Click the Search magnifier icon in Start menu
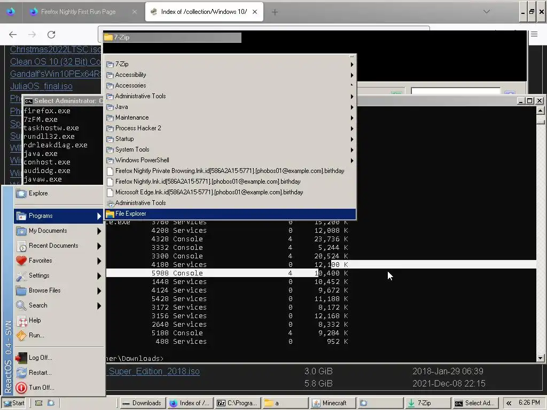 click(21, 305)
